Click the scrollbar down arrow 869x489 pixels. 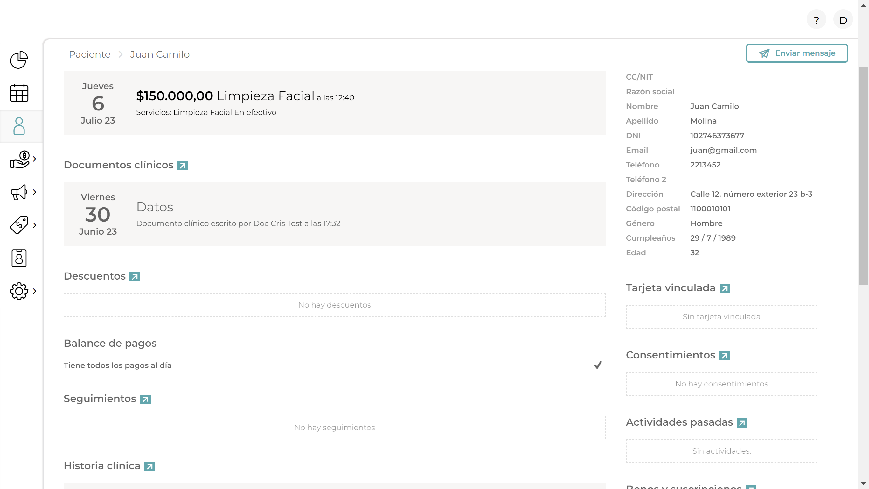863,483
